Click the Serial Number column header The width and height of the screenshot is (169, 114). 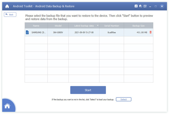click(x=112, y=26)
